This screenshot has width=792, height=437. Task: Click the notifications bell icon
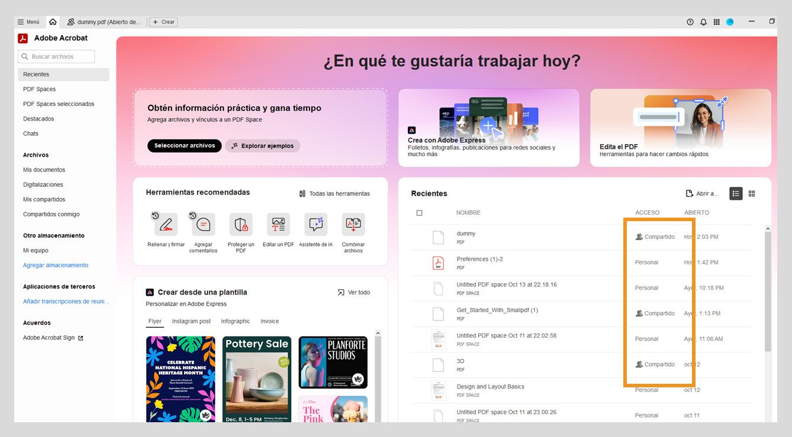click(703, 21)
